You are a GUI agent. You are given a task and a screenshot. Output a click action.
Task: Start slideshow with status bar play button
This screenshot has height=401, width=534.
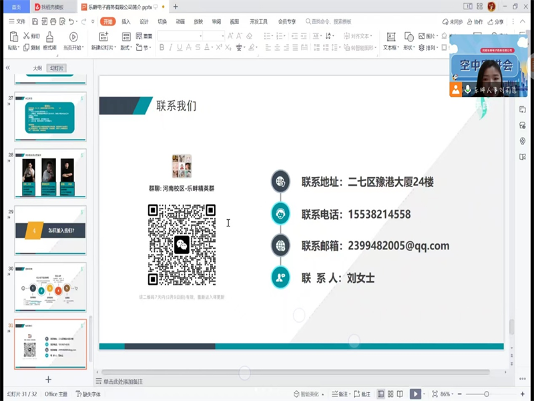pos(415,394)
